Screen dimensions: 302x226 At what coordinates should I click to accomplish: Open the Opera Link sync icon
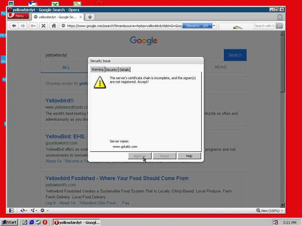[x=22, y=210]
